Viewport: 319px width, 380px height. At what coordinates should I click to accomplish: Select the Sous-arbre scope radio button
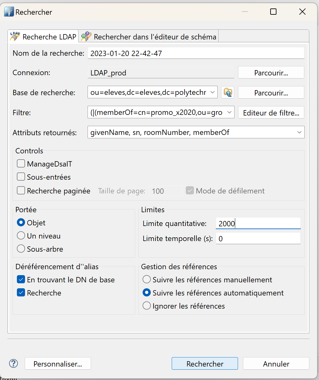tap(21, 249)
